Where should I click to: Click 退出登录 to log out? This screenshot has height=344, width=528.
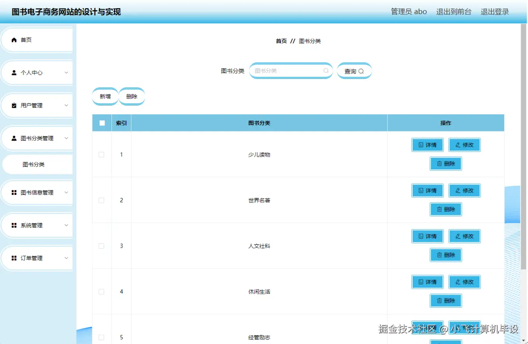495,12
